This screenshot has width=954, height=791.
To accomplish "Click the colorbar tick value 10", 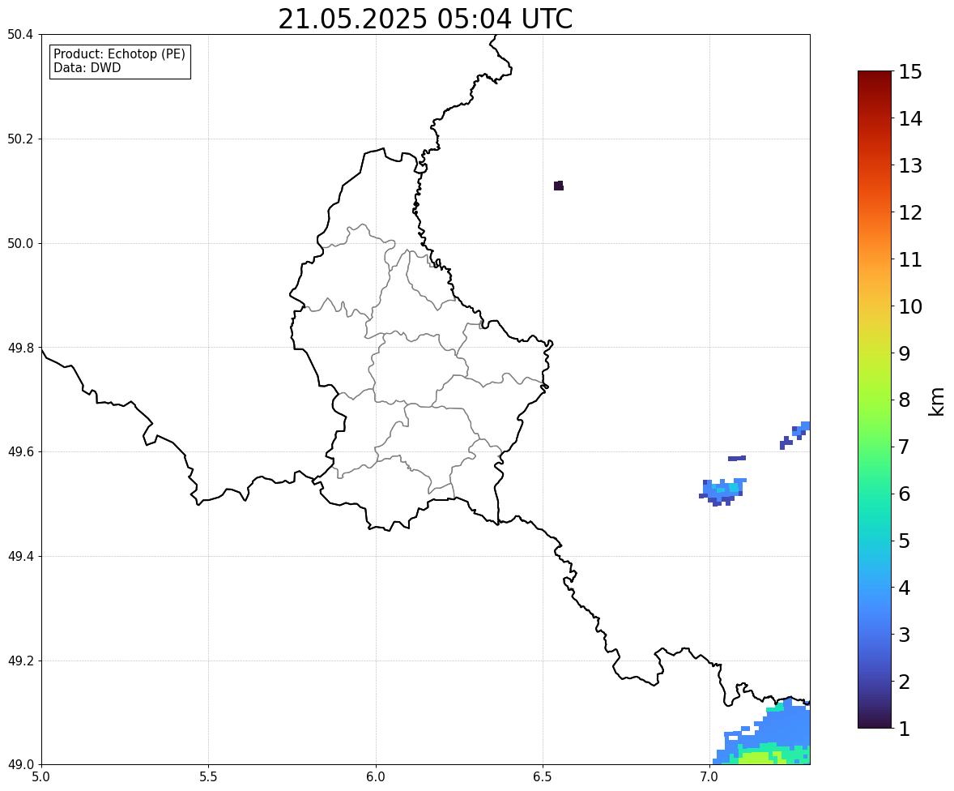I will pyautogui.click(x=910, y=306).
